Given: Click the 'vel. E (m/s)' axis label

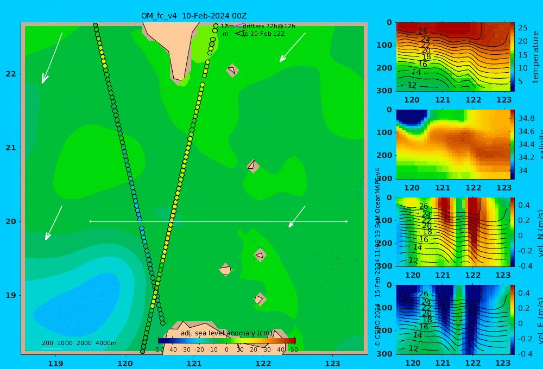Looking at the screenshot, I should (x=540, y=321).
